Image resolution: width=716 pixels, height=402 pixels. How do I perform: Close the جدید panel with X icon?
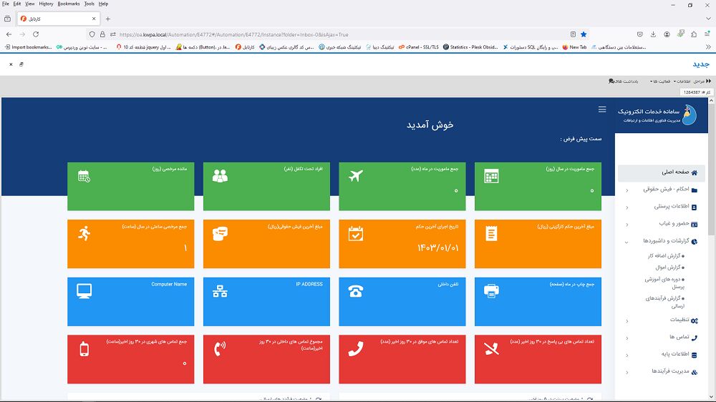click(x=11, y=64)
